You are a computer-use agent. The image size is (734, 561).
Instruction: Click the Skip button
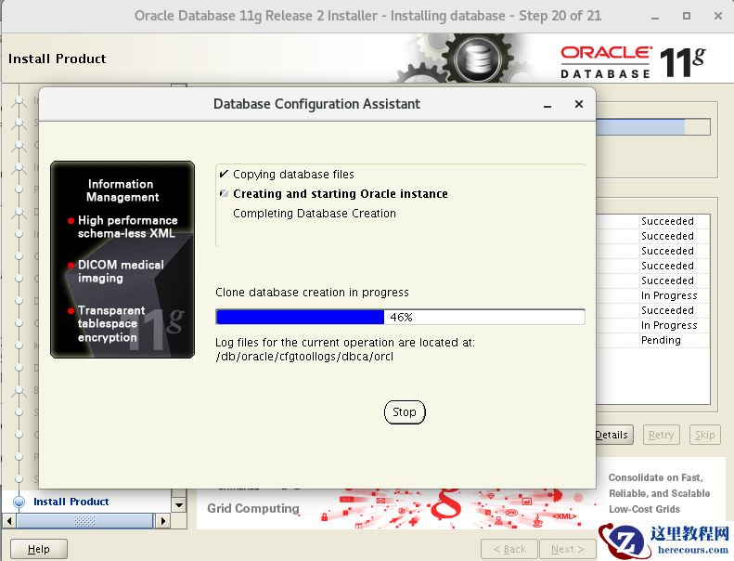pos(704,435)
